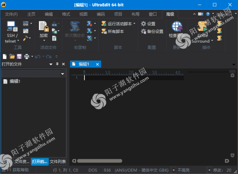Screen dimensions: 238x174
Task: Click the Print icon in quick toolbar
Action: tap(27, 56)
